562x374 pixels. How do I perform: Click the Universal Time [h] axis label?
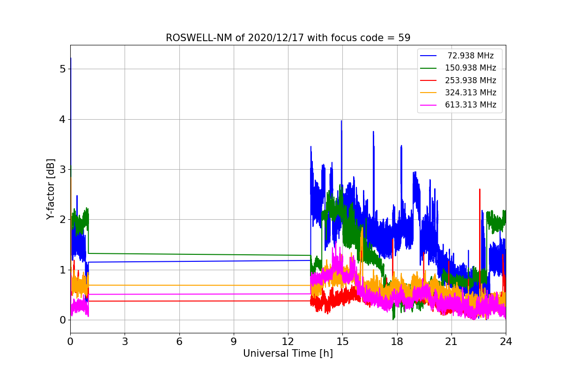[288, 354]
